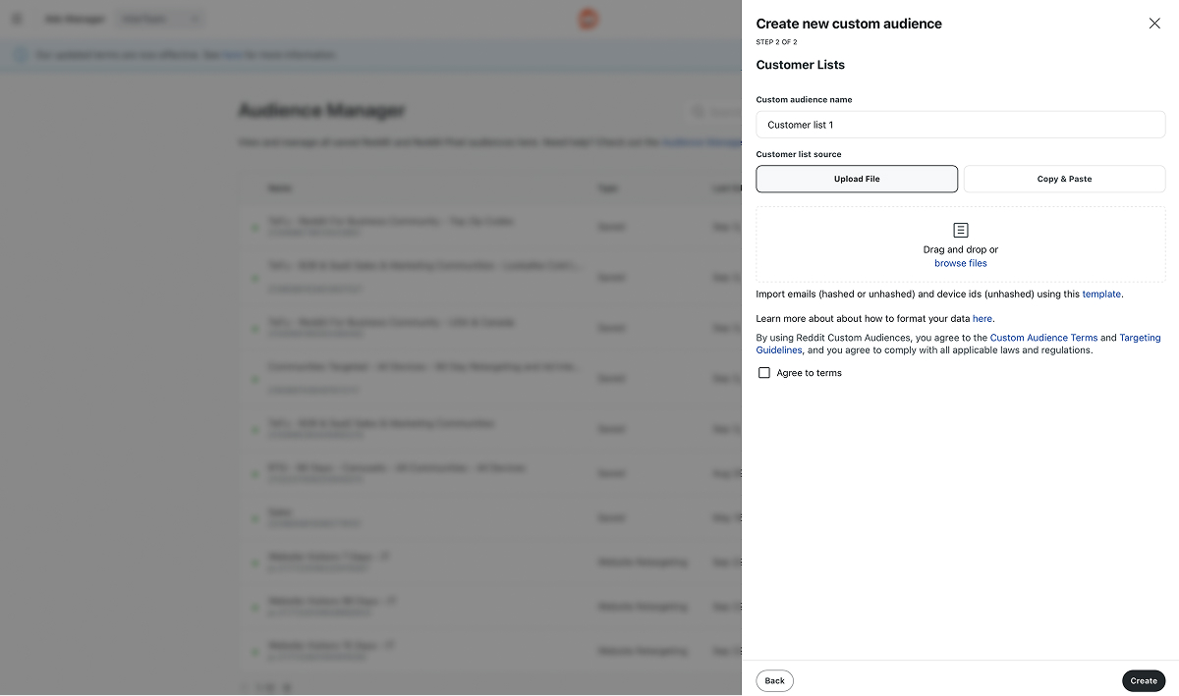Open the template link
Screen dimensions: 1179x696
pyautogui.click(x=1101, y=294)
